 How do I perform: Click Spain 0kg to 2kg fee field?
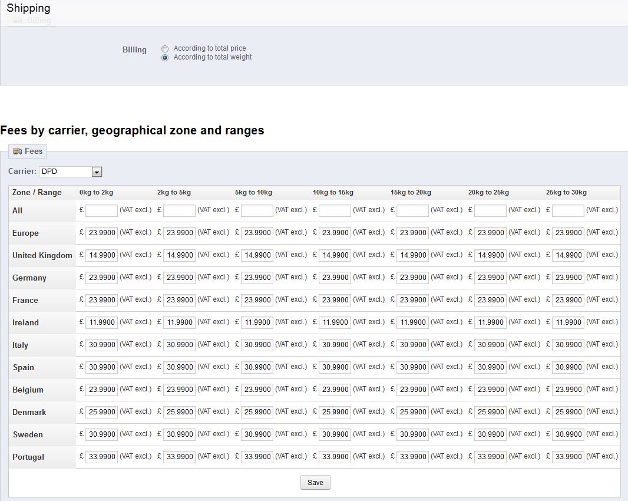[101, 368]
